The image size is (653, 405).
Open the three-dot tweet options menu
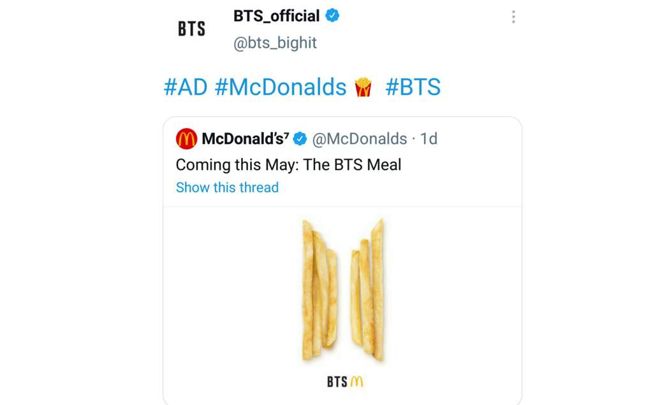coord(513,17)
